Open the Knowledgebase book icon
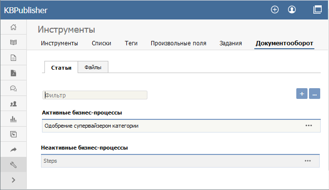Image resolution: width=329 pixels, height=190 pixels. coord(14,42)
